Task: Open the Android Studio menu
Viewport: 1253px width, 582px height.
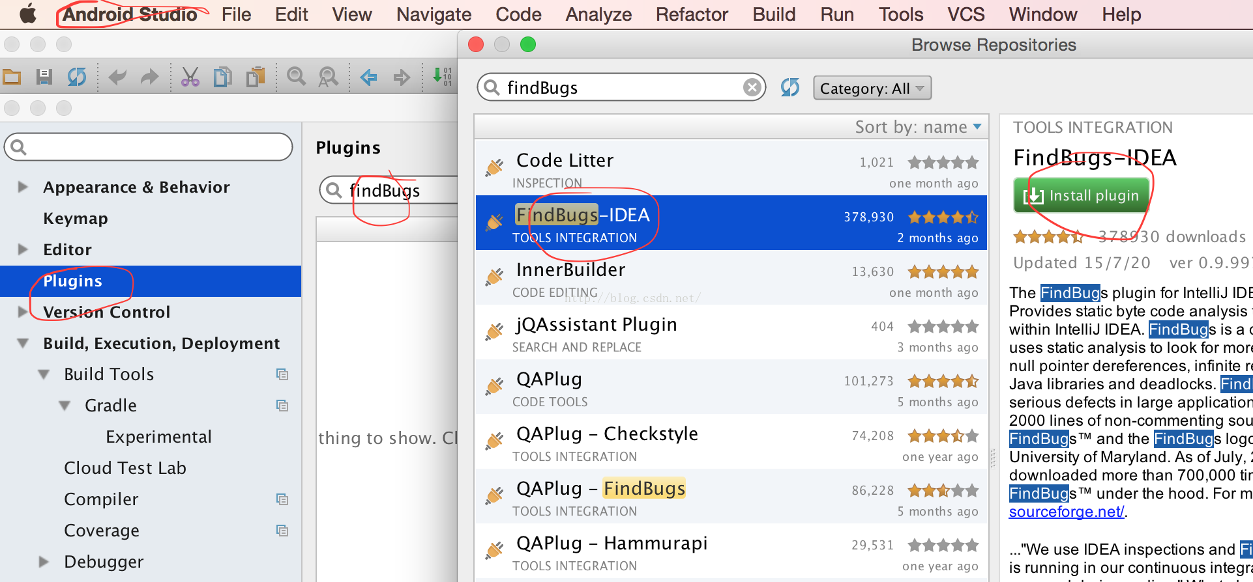Action: pos(130,14)
